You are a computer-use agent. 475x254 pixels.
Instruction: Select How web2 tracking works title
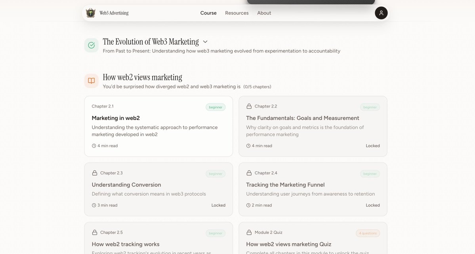(x=126, y=244)
